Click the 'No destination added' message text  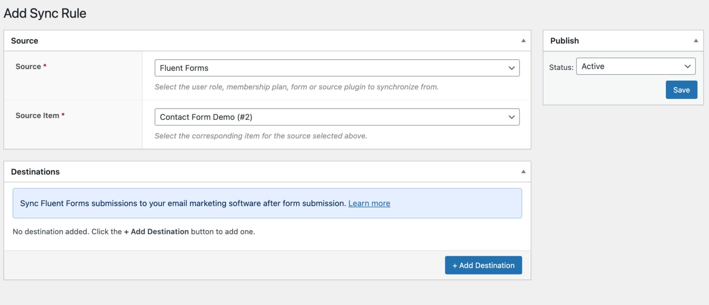[134, 232]
